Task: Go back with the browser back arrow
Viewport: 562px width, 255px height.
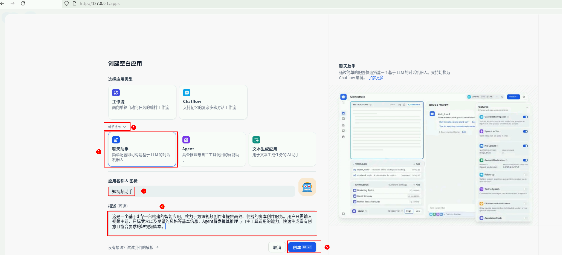Action: point(2,3)
